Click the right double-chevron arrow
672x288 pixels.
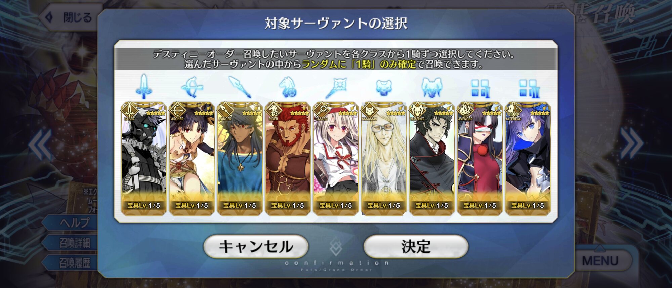pos(632,143)
